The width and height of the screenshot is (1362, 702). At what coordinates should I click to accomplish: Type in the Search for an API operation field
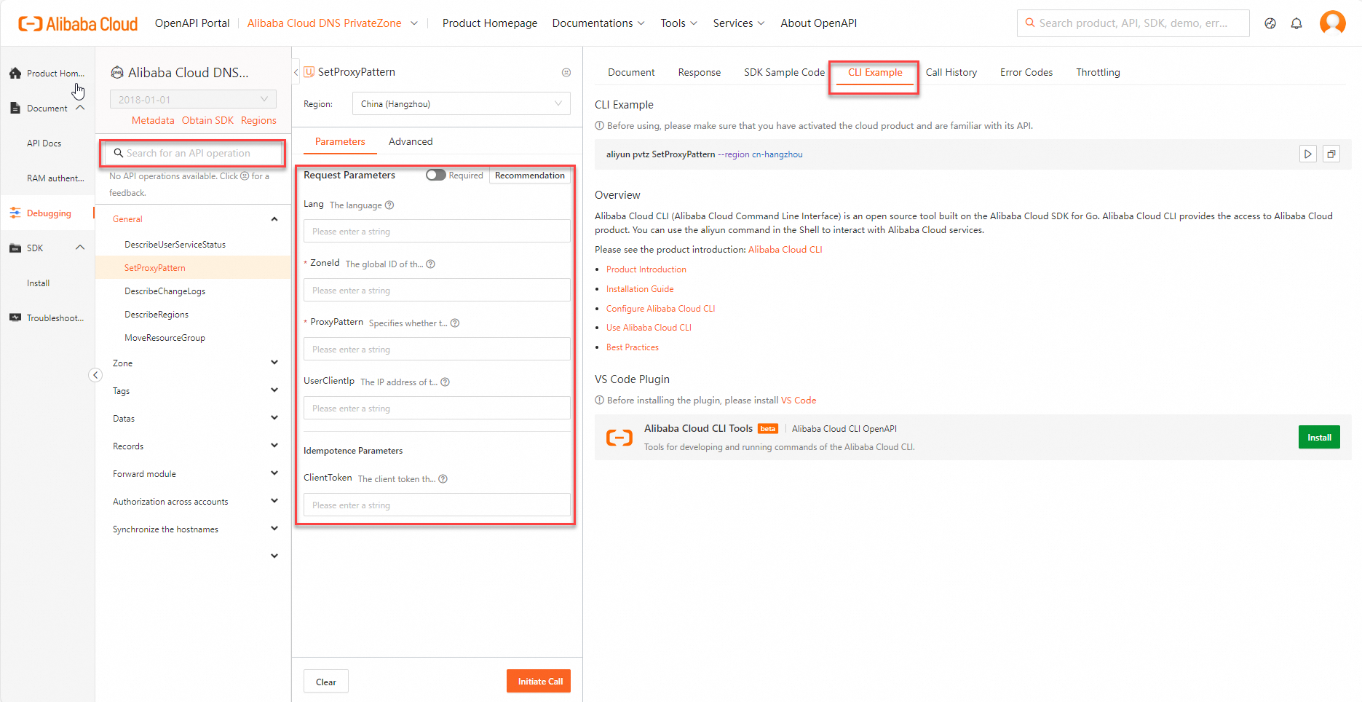pos(192,153)
